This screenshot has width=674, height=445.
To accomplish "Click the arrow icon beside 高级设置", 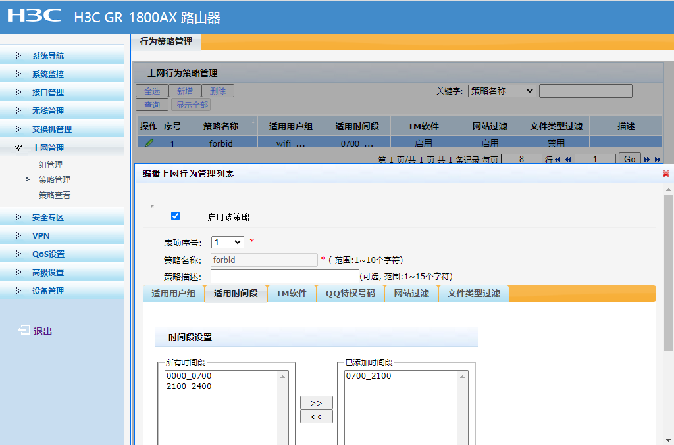I will click(18, 273).
